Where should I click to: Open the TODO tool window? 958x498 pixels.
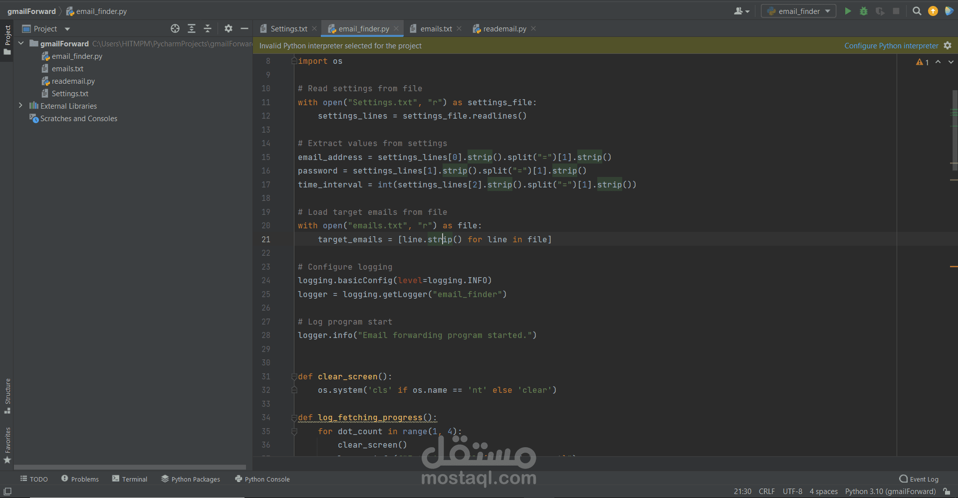[34, 479]
